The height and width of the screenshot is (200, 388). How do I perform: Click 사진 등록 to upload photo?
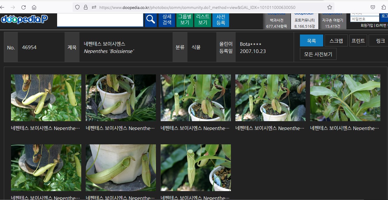tap(220, 20)
